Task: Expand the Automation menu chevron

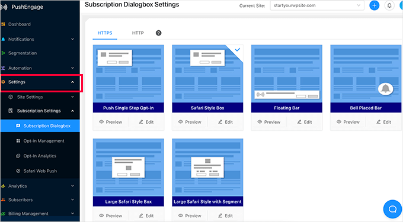Action: [x=72, y=68]
